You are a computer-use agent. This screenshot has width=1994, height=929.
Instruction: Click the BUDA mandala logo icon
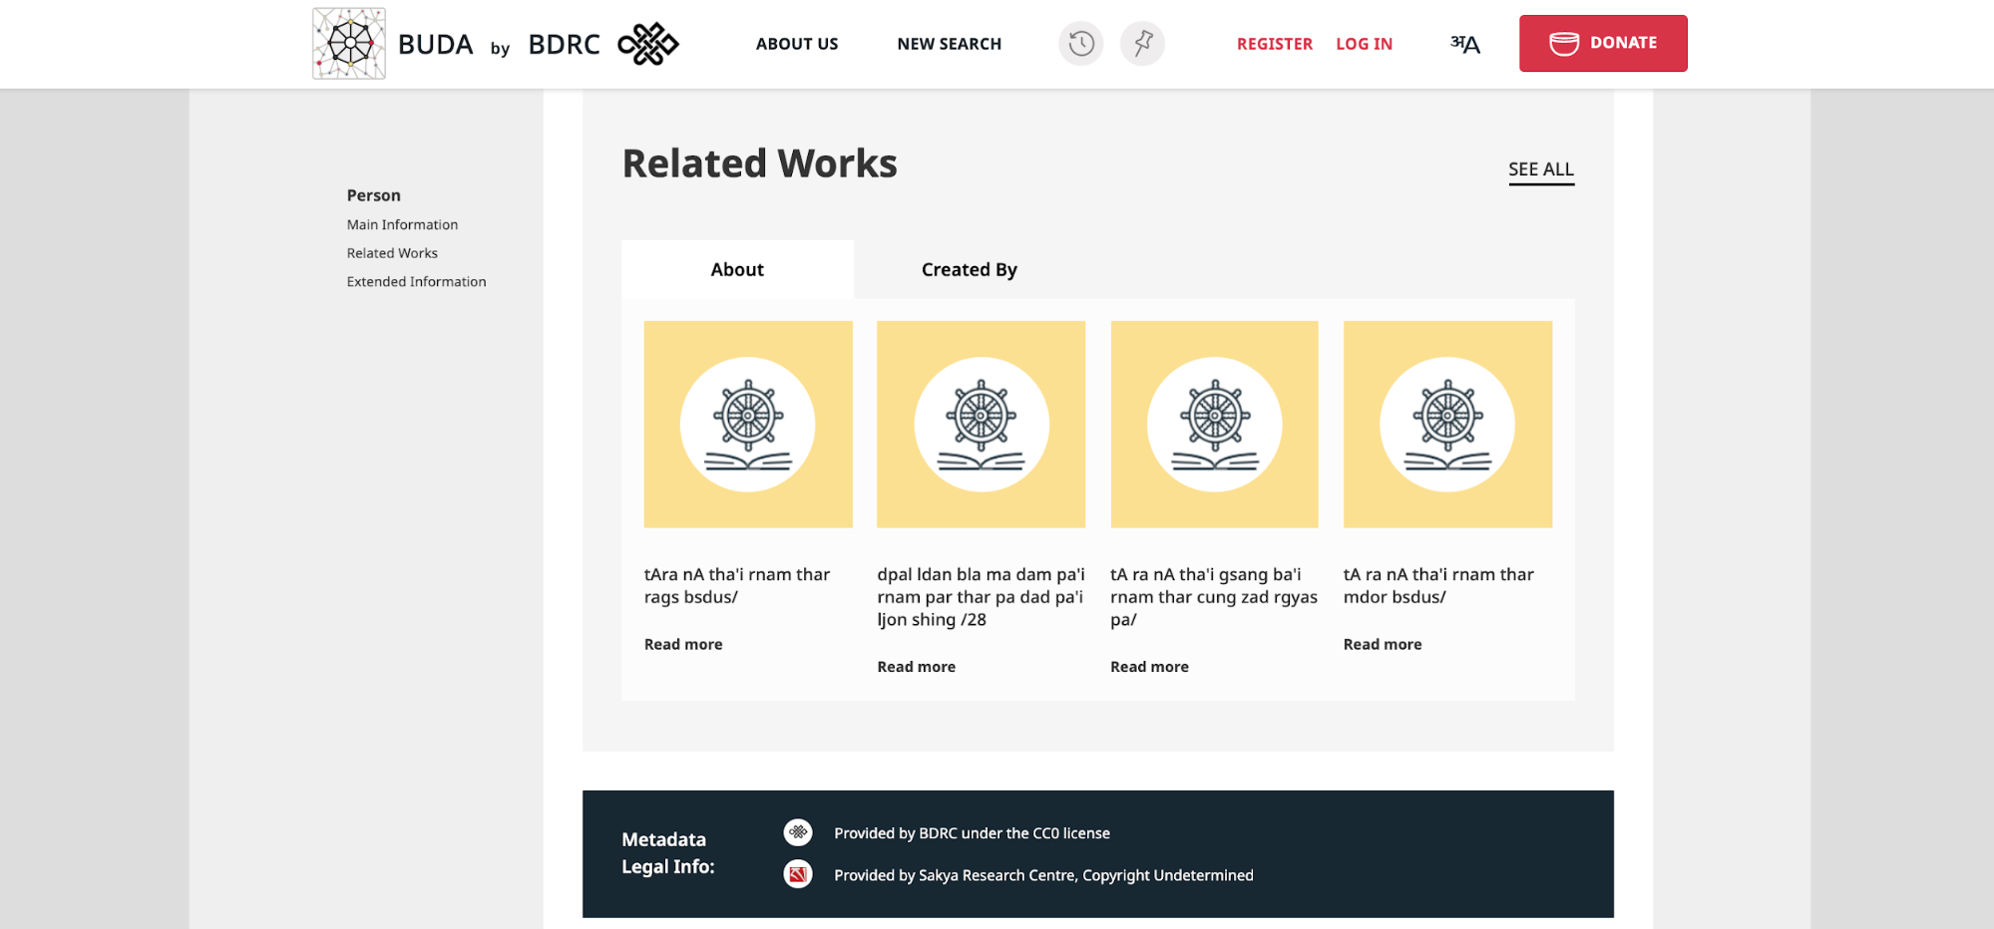click(x=348, y=44)
